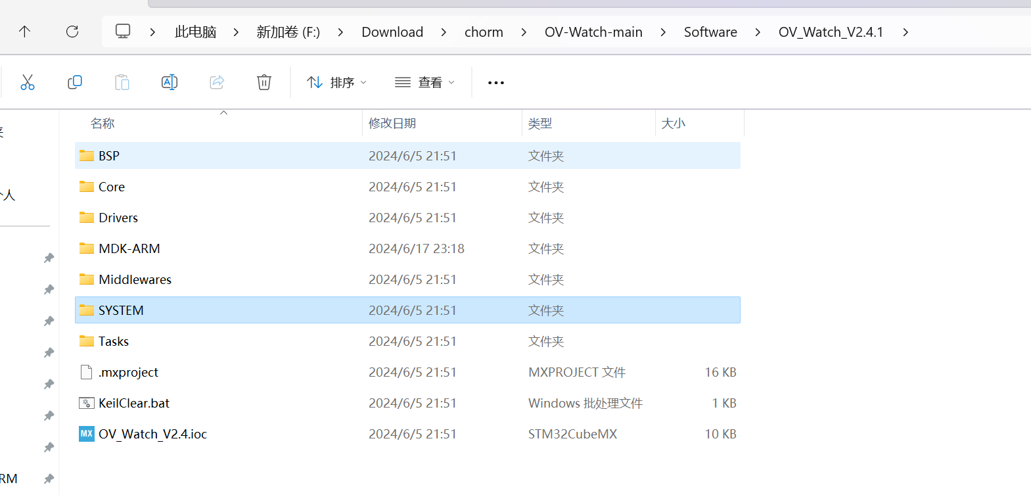Open the 查看 view dropdown
This screenshot has width=1031, height=495.
pyautogui.click(x=424, y=82)
